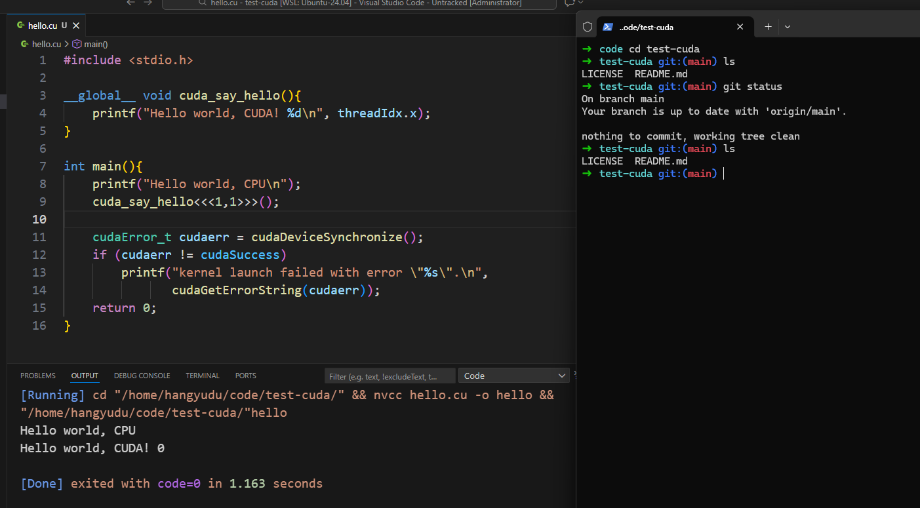Close the hello.cu editor tab
The height and width of the screenshot is (508, 920).
pyautogui.click(x=76, y=26)
